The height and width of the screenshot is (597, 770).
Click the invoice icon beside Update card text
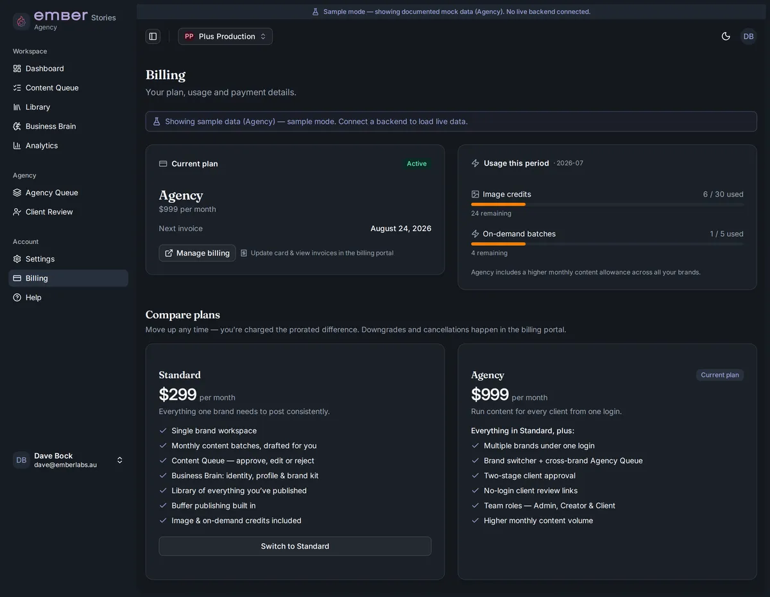(244, 253)
